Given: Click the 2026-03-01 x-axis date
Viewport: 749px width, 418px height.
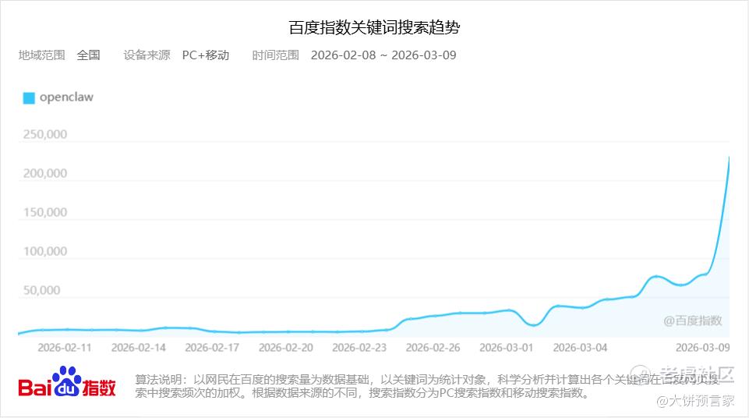Looking at the screenshot, I should (507, 348).
